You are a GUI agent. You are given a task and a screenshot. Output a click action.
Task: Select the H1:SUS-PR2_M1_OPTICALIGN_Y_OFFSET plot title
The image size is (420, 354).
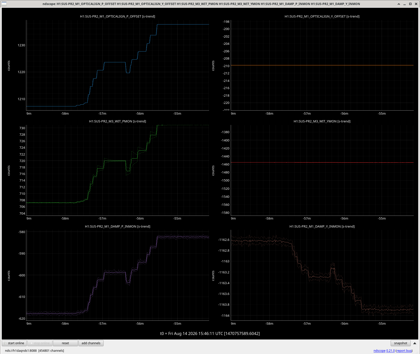[x=322, y=16]
